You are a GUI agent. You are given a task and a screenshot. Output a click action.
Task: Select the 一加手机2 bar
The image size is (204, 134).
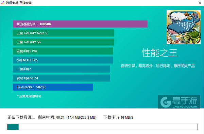point(61,69)
